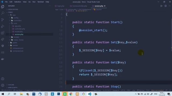The height and width of the screenshot is (96, 172).
Task: Click the ENG language indicator in tray
Action: click(156, 94)
